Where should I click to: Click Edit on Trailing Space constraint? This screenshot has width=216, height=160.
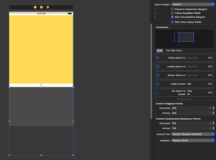coord(210,58)
